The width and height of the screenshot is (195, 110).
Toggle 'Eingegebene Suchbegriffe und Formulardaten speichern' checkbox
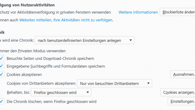(x=2, y=66)
